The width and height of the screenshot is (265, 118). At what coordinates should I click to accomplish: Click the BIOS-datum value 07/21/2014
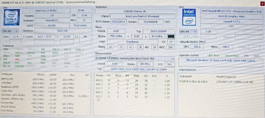[x=118, y=22]
